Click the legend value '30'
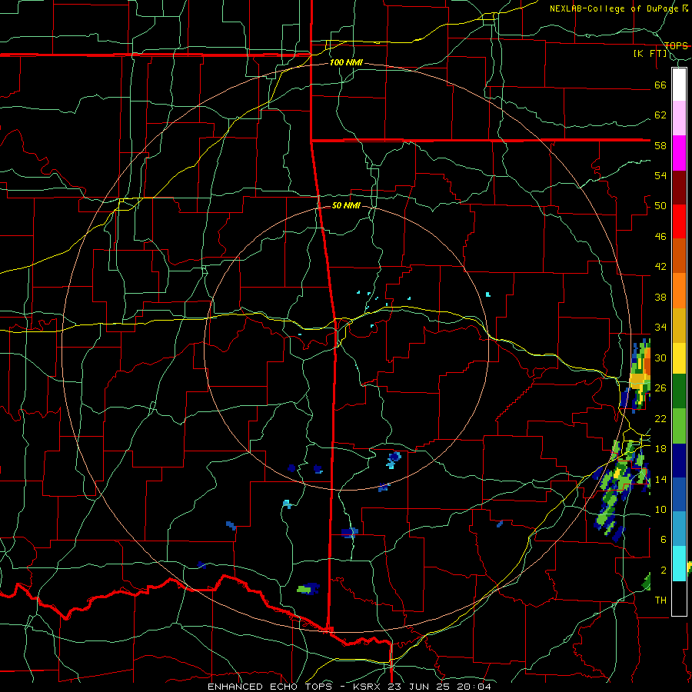Image resolution: width=692 pixels, height=692 pixels. click(660, 358)
